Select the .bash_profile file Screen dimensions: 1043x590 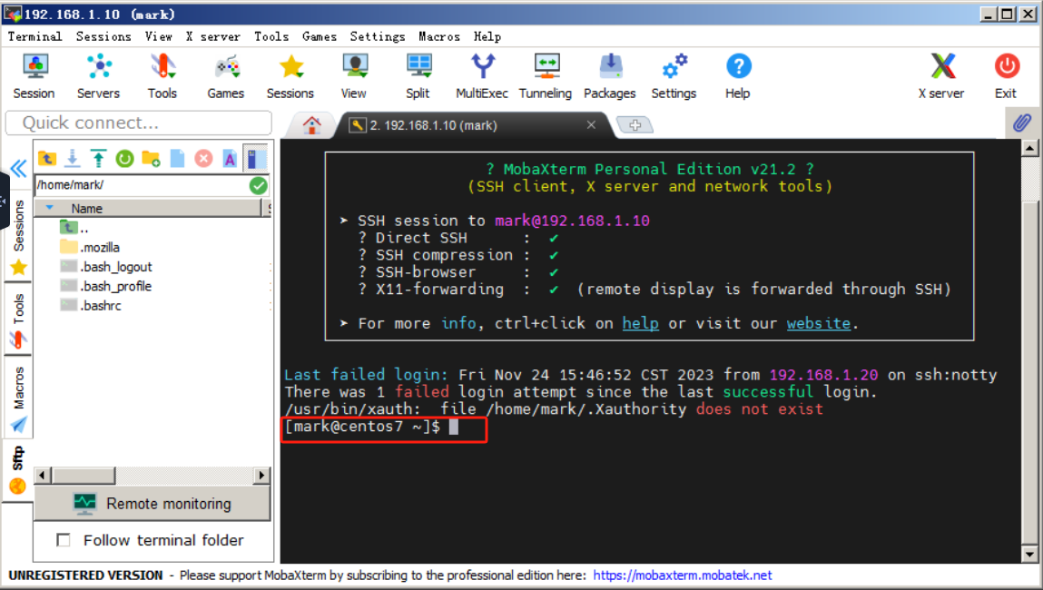[x=106, y=286]
